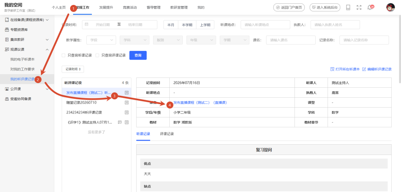The height and width of the screenshot is (192, 401).
Task: Click the 公开课 sidebar icon
Action: (7, 89)
